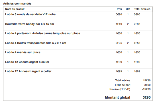
Task: Click the 2€25 price of Boîtes transparentes
Action: 119,43
